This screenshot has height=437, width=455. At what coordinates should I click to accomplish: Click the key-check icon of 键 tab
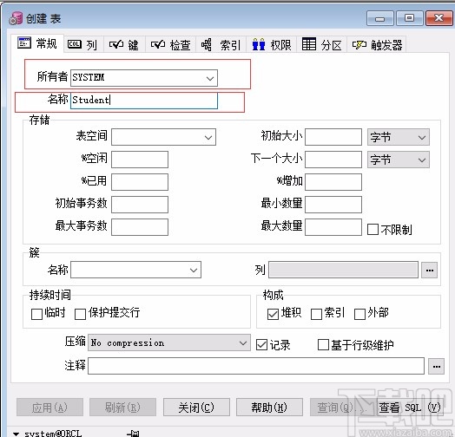(116, 44)
